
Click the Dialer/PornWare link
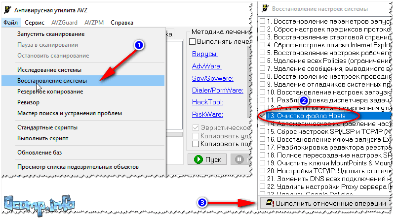tap(217, 90)
